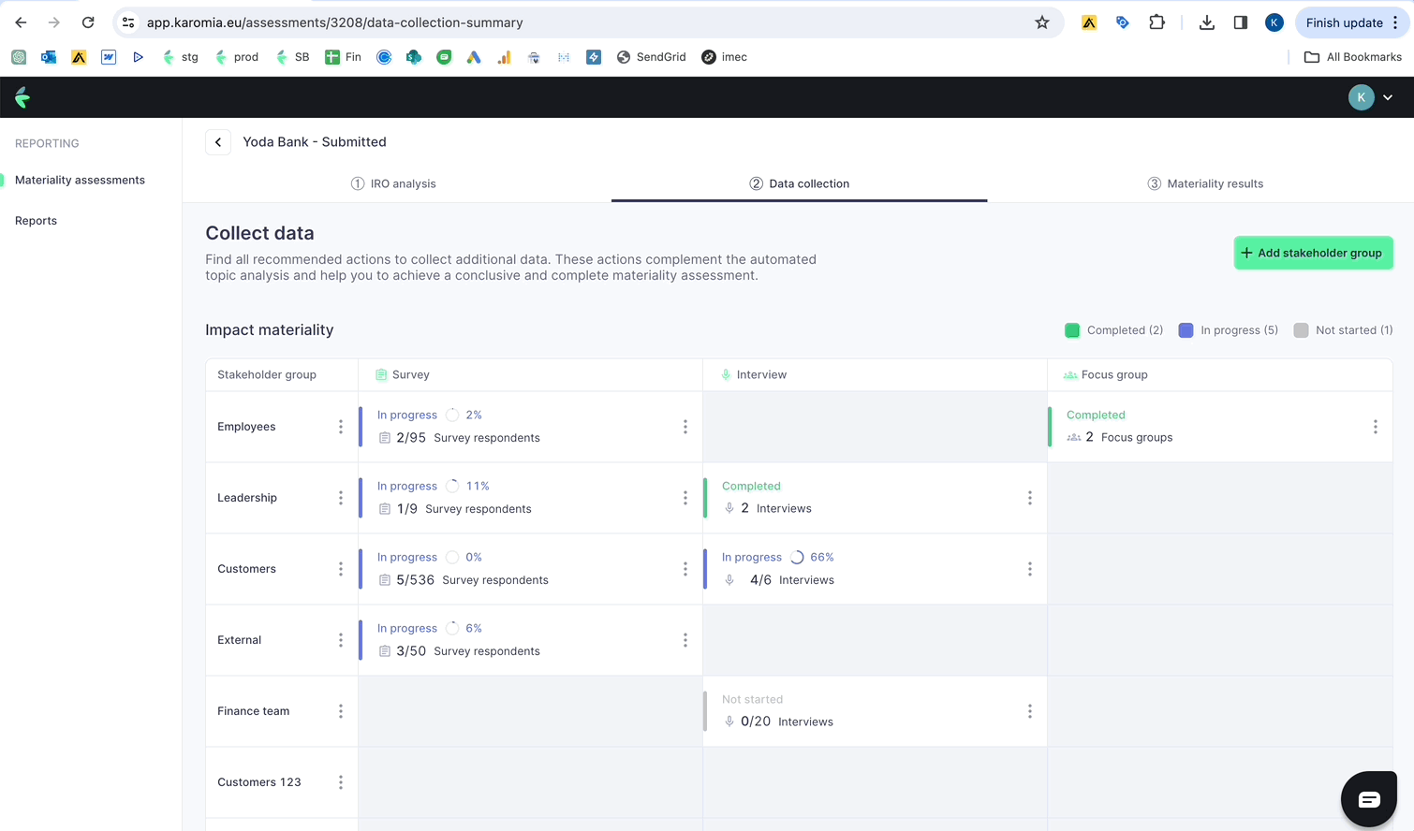Open the chat support widget
Viewport: 1414px width, 831px height.
tap(1369, 799)
